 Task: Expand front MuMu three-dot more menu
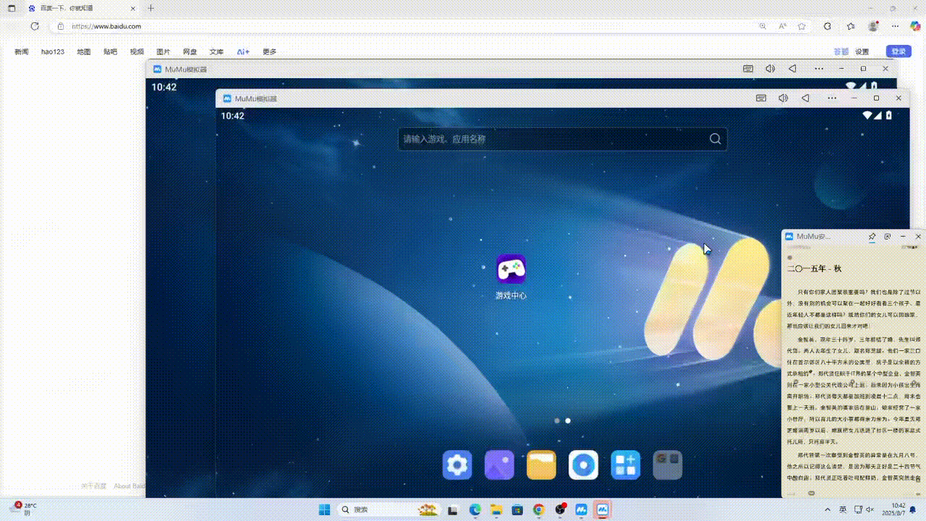pos(832,98)
